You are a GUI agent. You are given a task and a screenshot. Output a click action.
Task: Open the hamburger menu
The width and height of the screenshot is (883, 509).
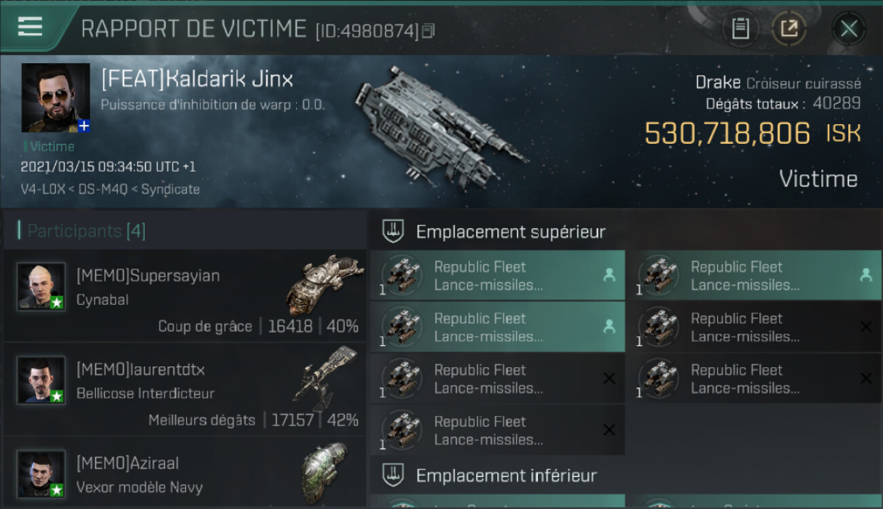coord(31,27)
